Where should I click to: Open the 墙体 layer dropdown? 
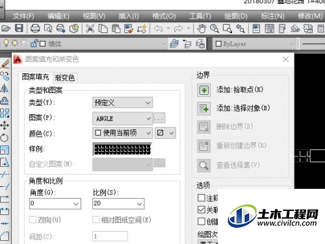[x=164, y=44]
